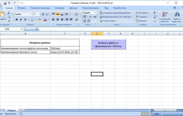This screenshot has height=116, width=183.
Task: Open Найти и выделить menu
Action: [x=177, y=17]
